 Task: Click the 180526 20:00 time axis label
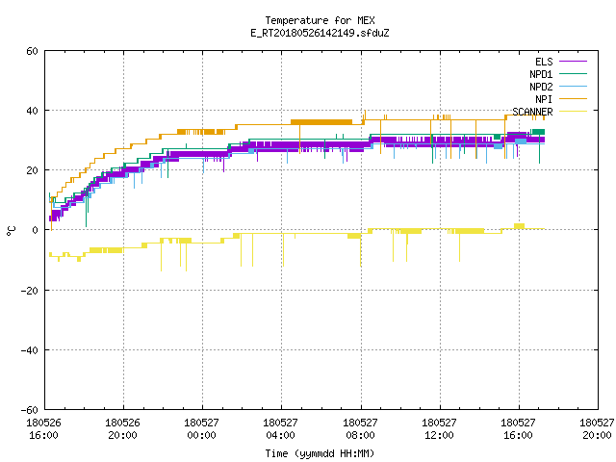point(122,429)
